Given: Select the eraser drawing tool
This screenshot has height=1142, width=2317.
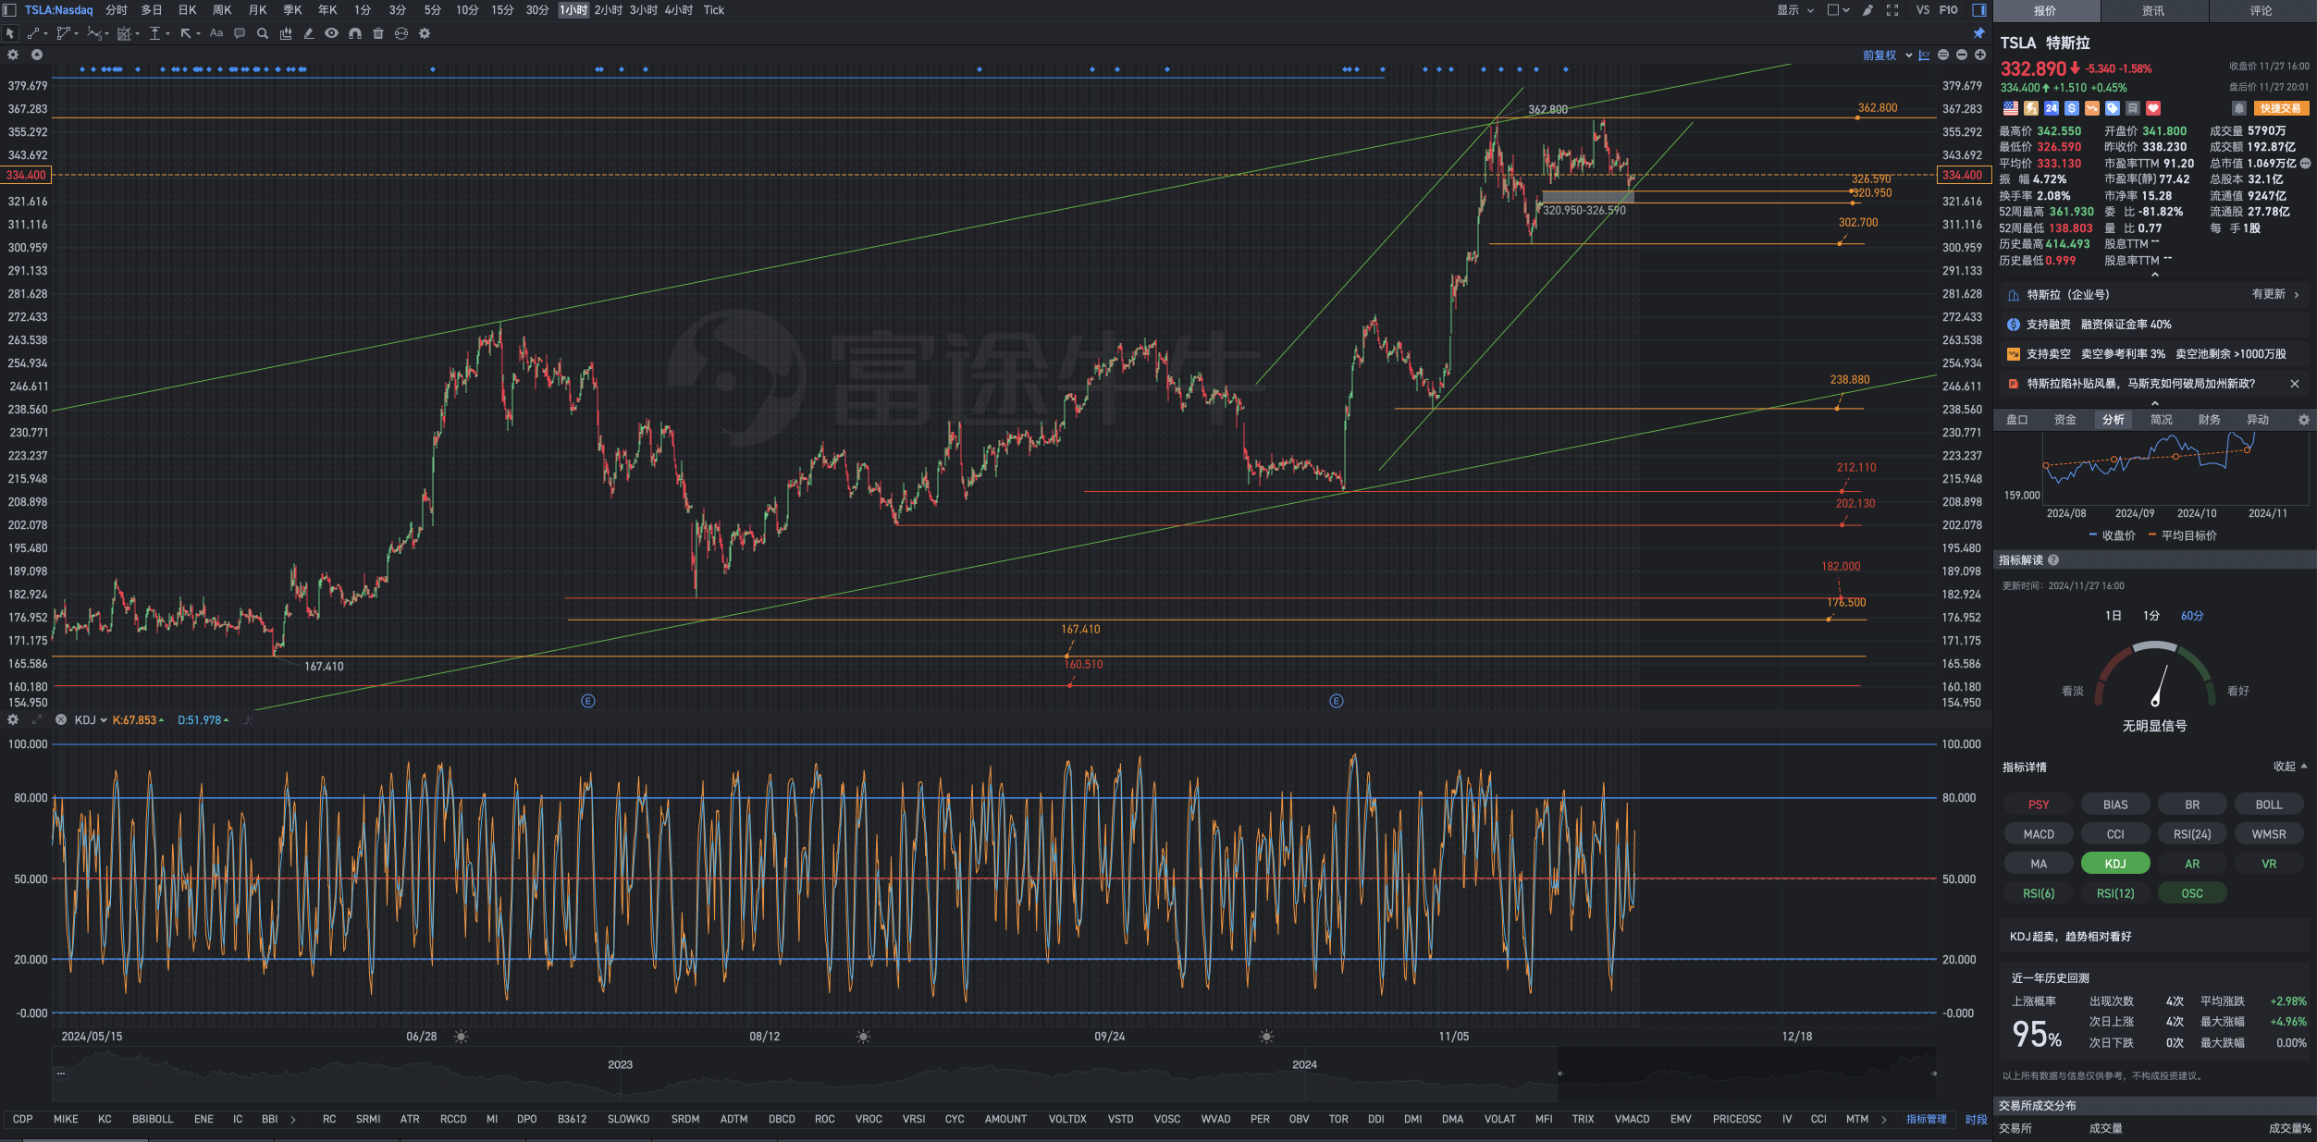Looking at the screenshot, I should tap(309, 33).
